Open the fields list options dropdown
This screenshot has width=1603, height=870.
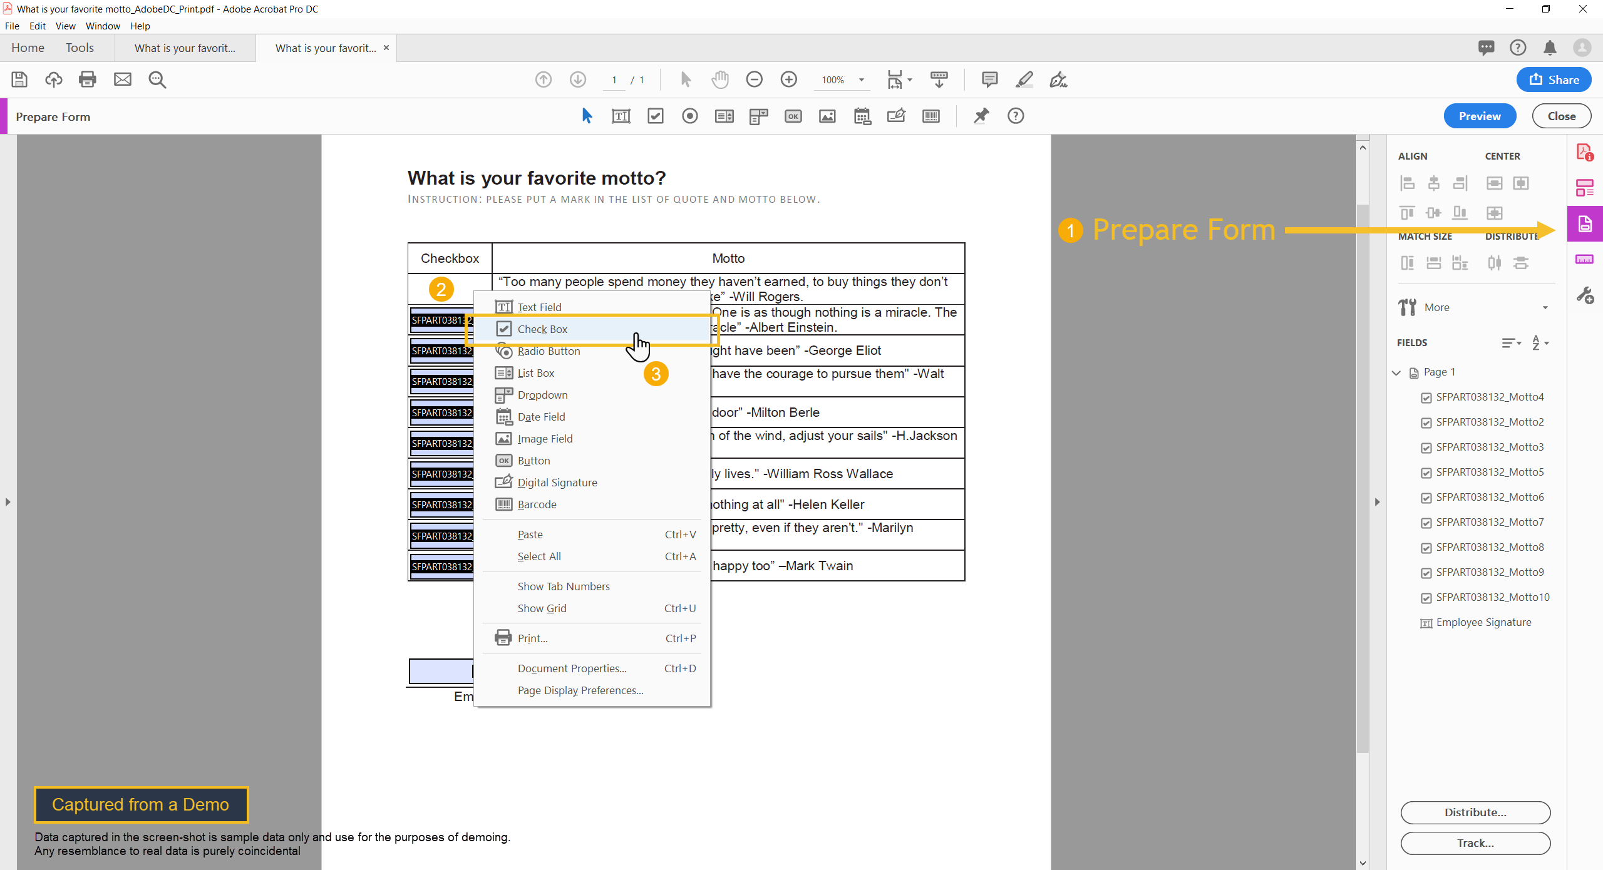click(x=1511, y=342)
